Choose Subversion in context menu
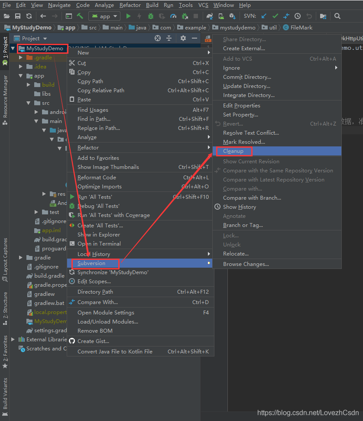The height and width of the screenshot is (421, 363). point(139,263)
